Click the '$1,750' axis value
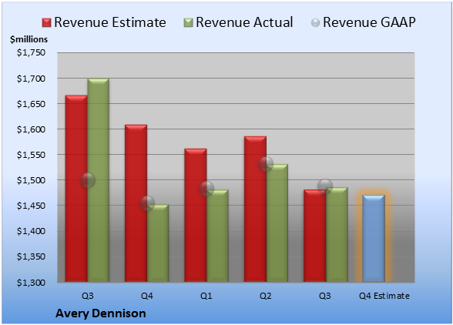The width and height of the screenshot is (453, 325). (31, 52)
